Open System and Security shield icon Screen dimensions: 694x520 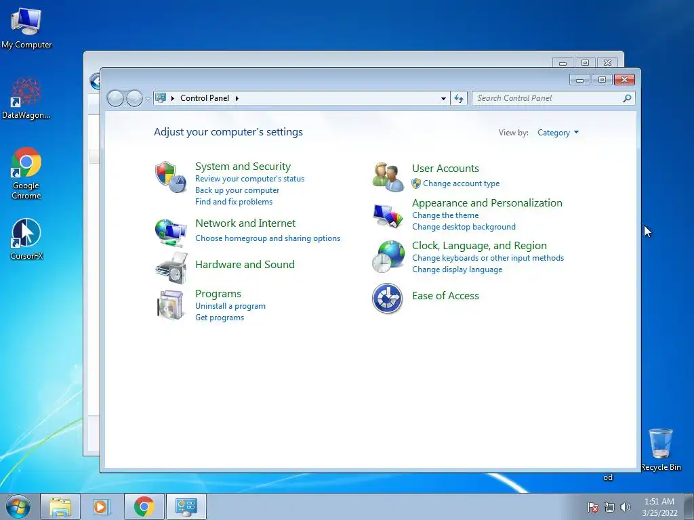(171, 177)
